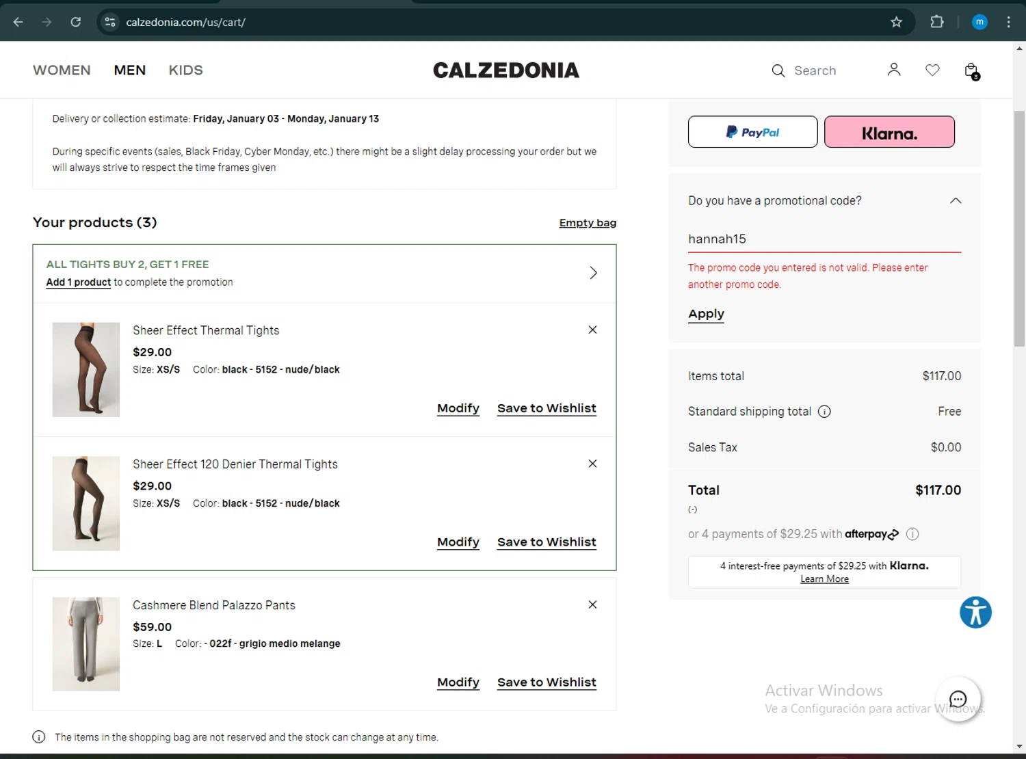1026x759 pixels.
Task: Remove Sheer Effect 120 Denier Thermal Tights
Action: [x=592, y=464]
